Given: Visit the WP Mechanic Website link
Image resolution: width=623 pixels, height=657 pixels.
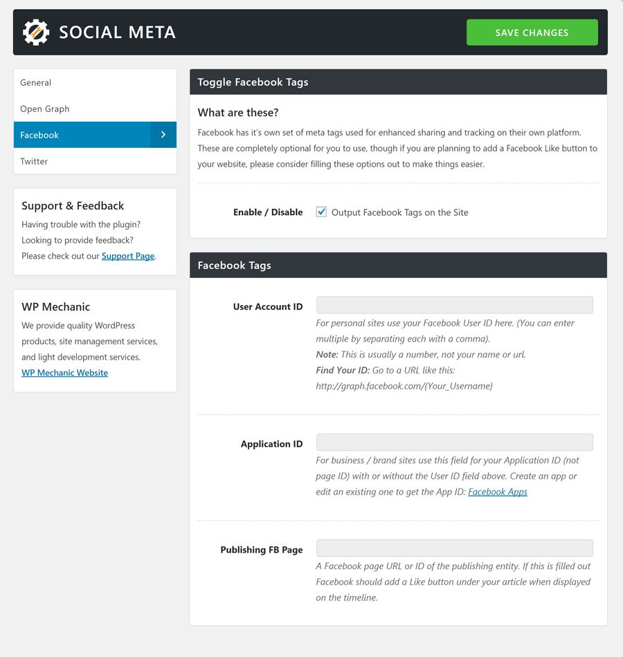Looking at the screenshot, I should [x=64, y=373].
